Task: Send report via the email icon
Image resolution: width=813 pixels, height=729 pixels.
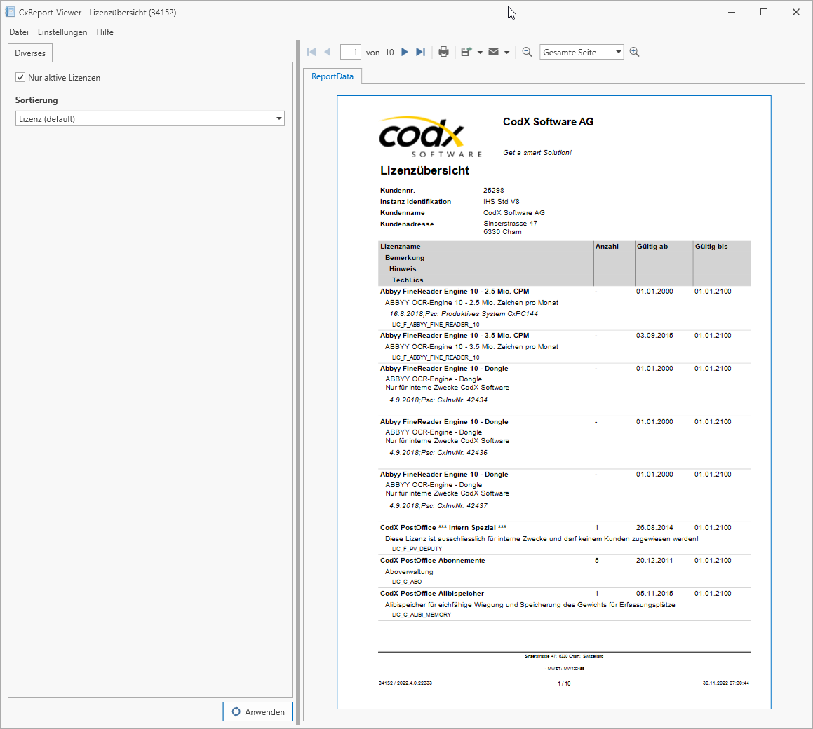Action: 493,51
